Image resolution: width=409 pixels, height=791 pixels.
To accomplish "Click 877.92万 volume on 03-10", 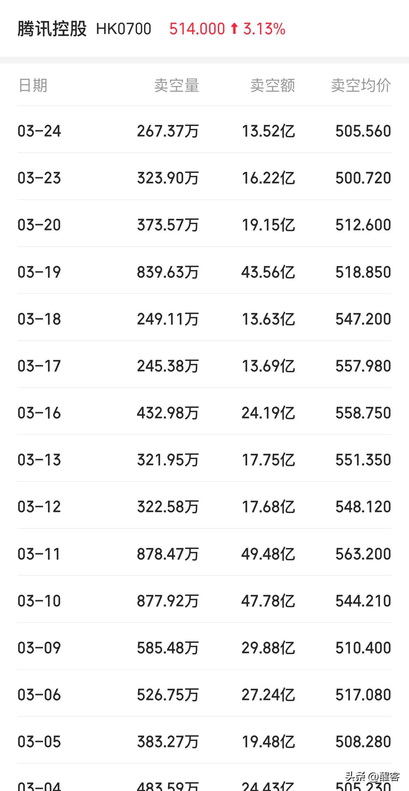I will pos(168,601).
